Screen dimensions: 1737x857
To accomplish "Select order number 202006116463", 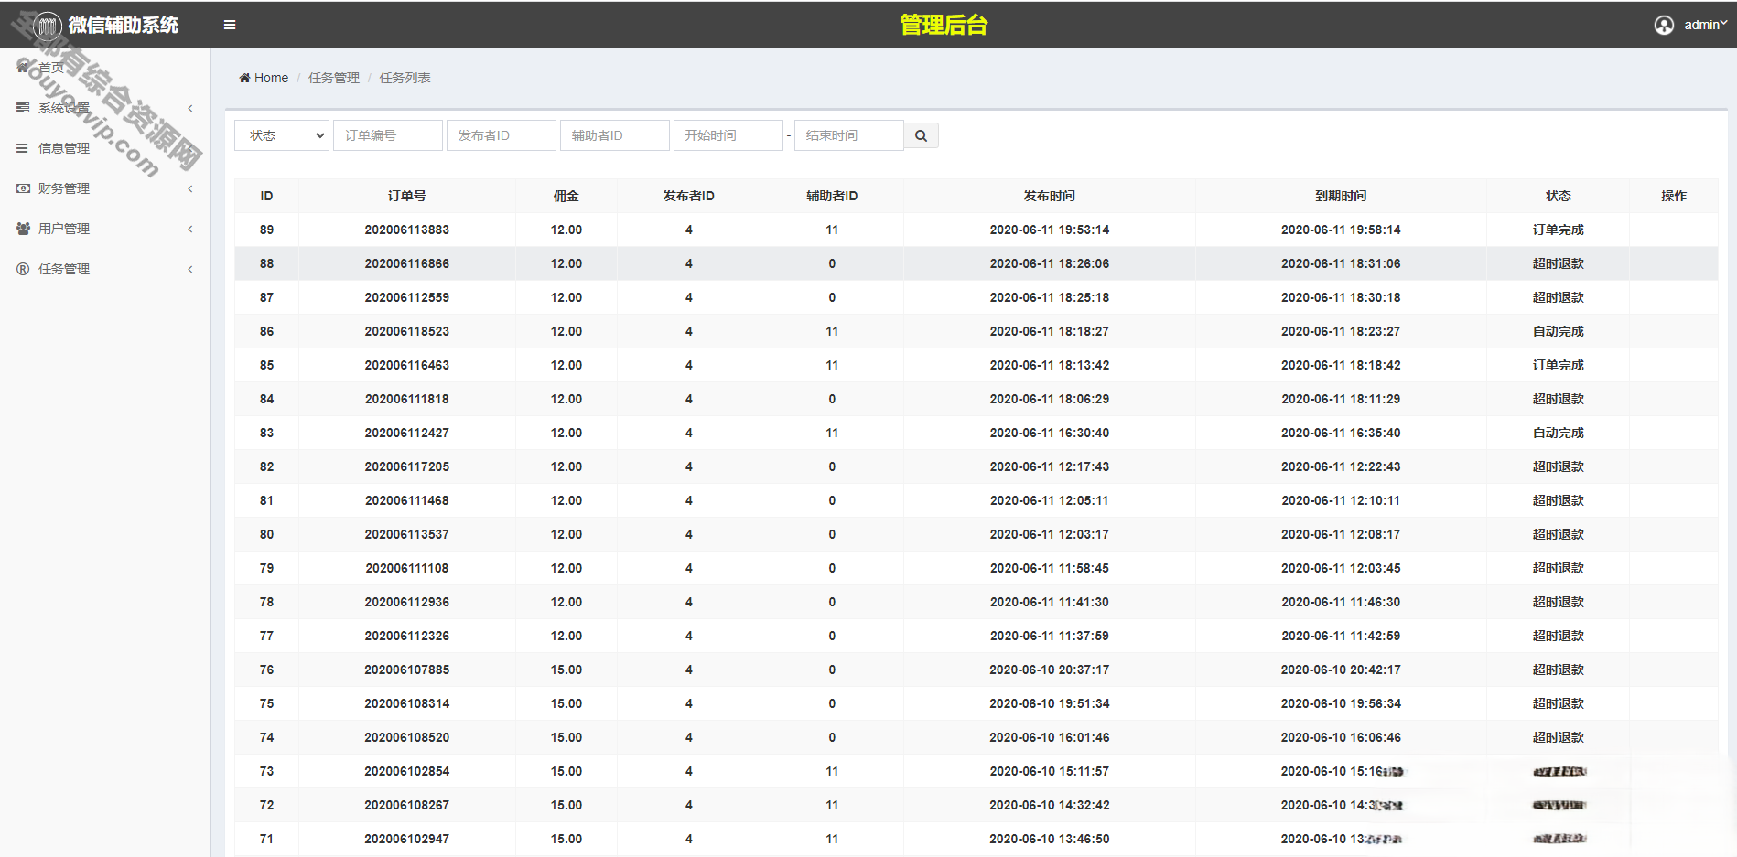I will click(x=407, y=365).
